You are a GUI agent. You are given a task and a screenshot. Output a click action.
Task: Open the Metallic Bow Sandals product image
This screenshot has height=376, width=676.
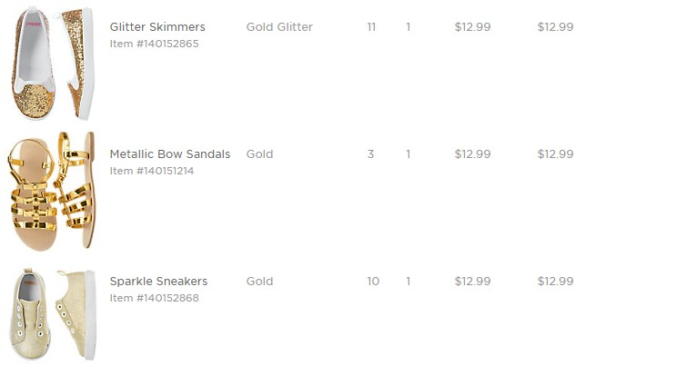(x=53, y=191)
